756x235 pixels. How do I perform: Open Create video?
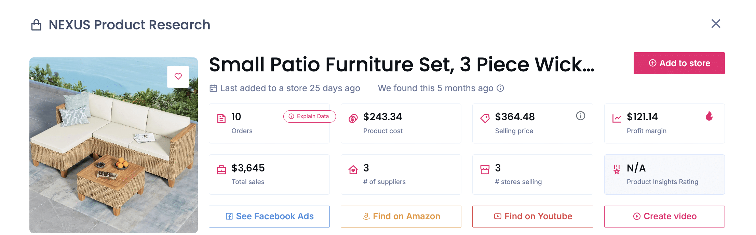(664, 216)
